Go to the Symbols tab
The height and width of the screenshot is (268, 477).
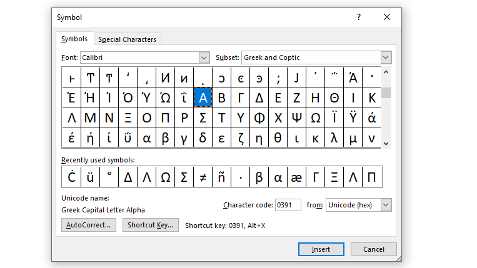tap(74, 39)
